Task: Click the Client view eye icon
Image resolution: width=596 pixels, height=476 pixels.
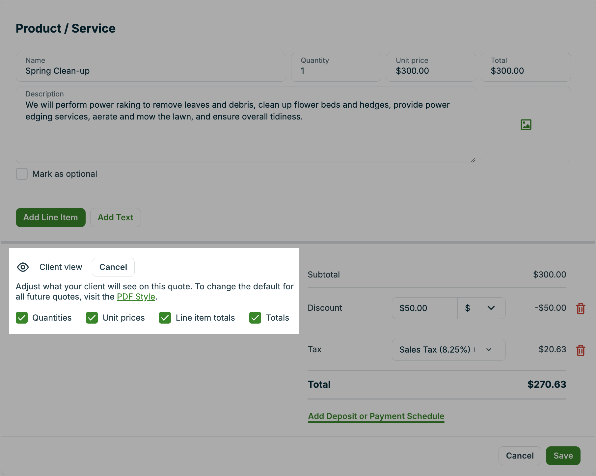Action: click(x=23, y=267)
